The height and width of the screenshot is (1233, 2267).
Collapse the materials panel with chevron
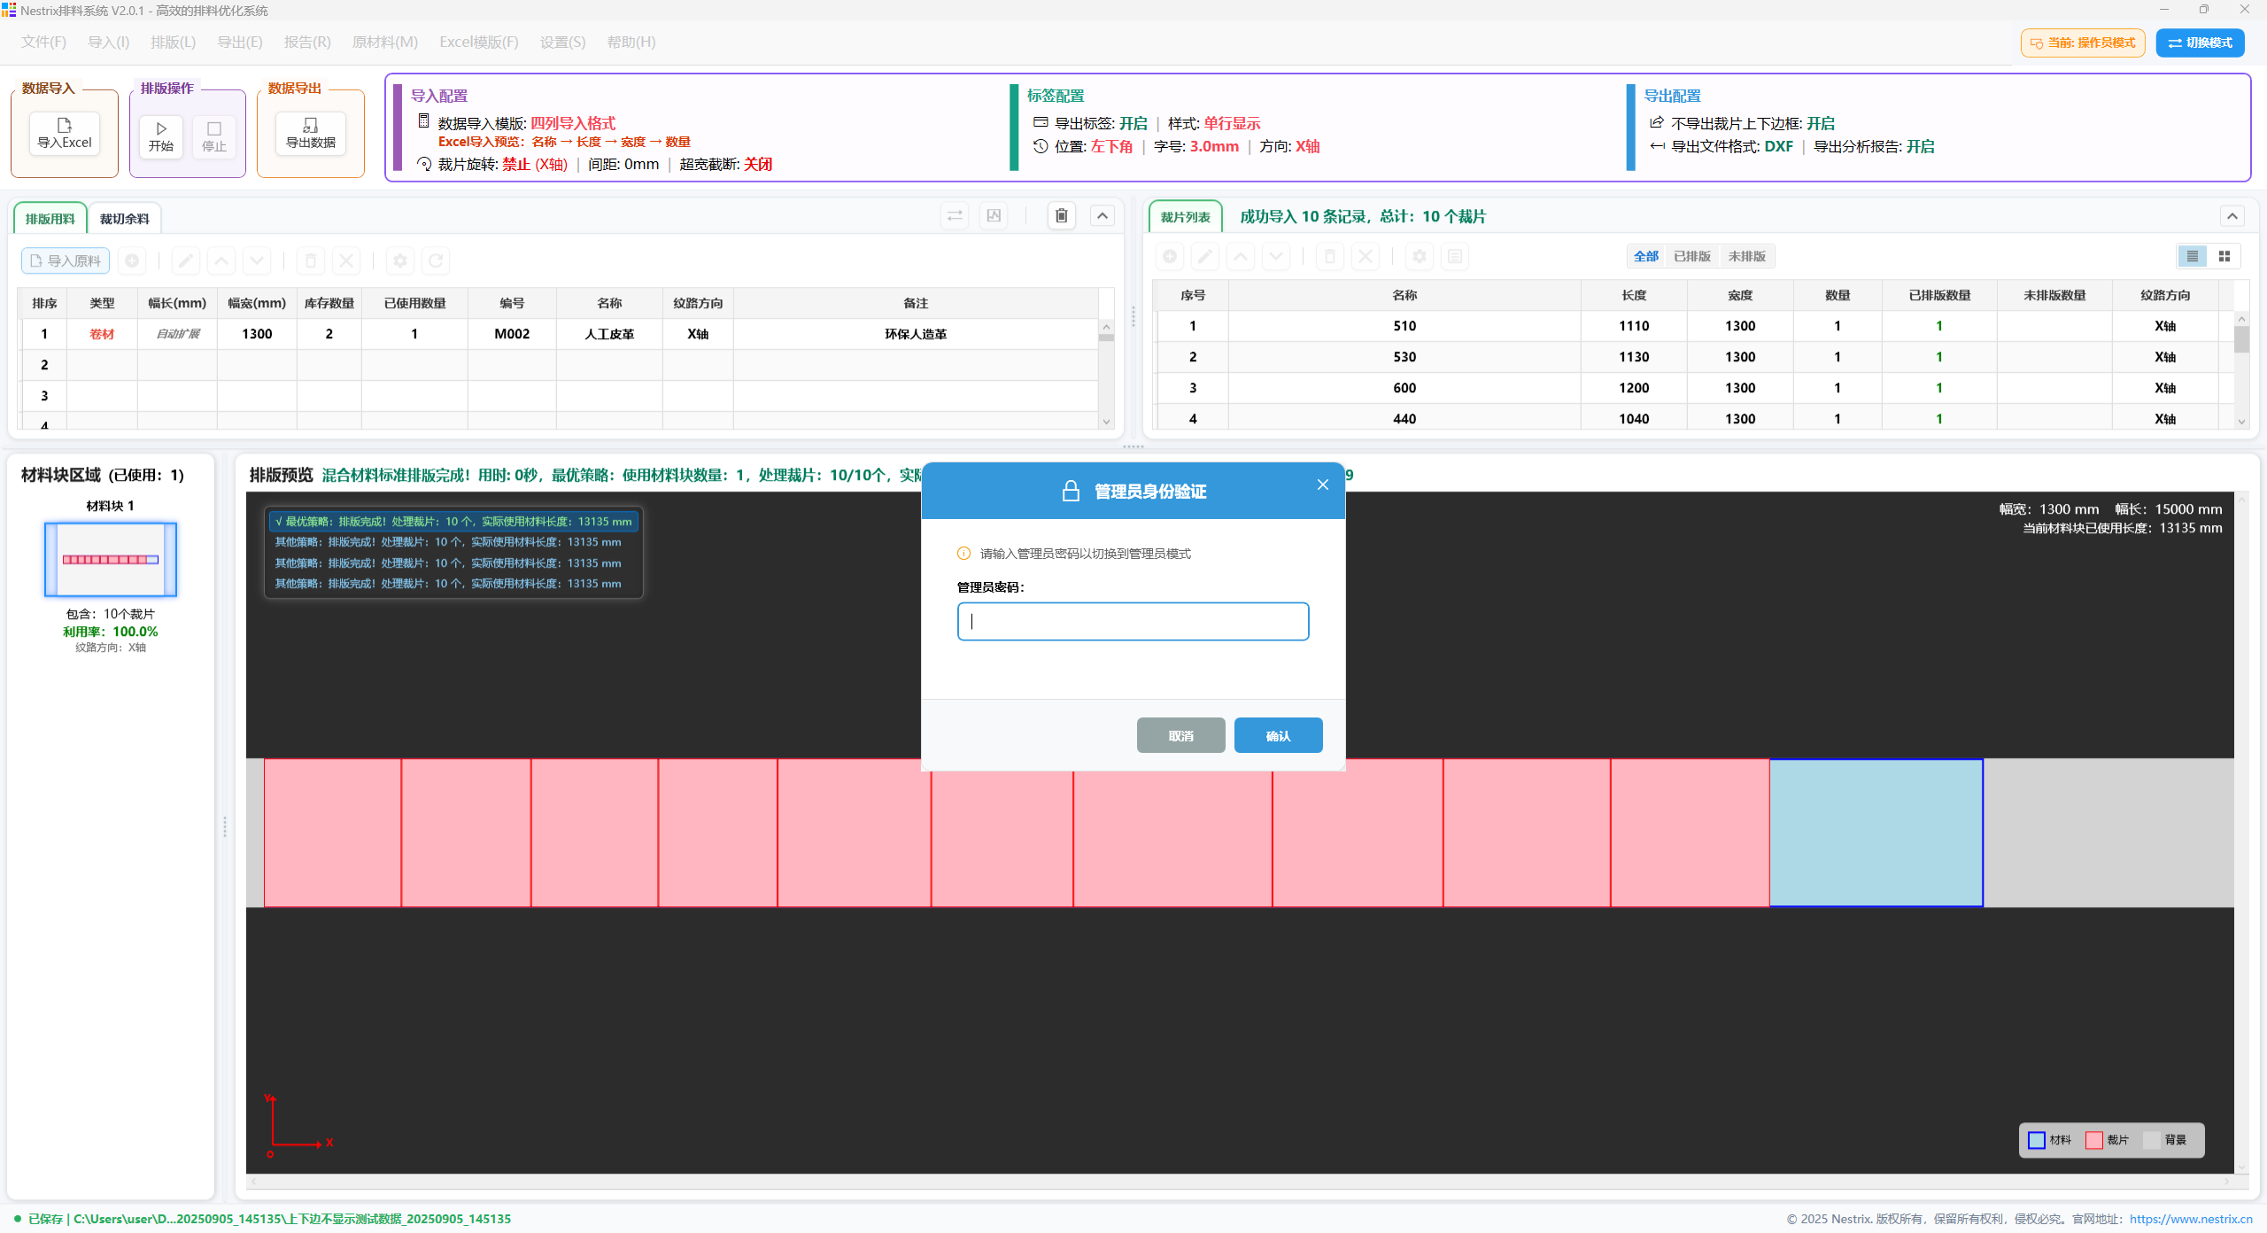tap(1102, 215)
